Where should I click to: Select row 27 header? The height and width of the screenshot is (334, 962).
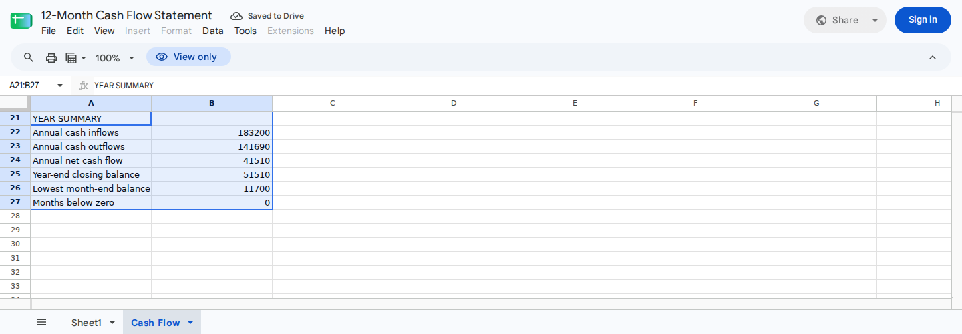point(15,202)
